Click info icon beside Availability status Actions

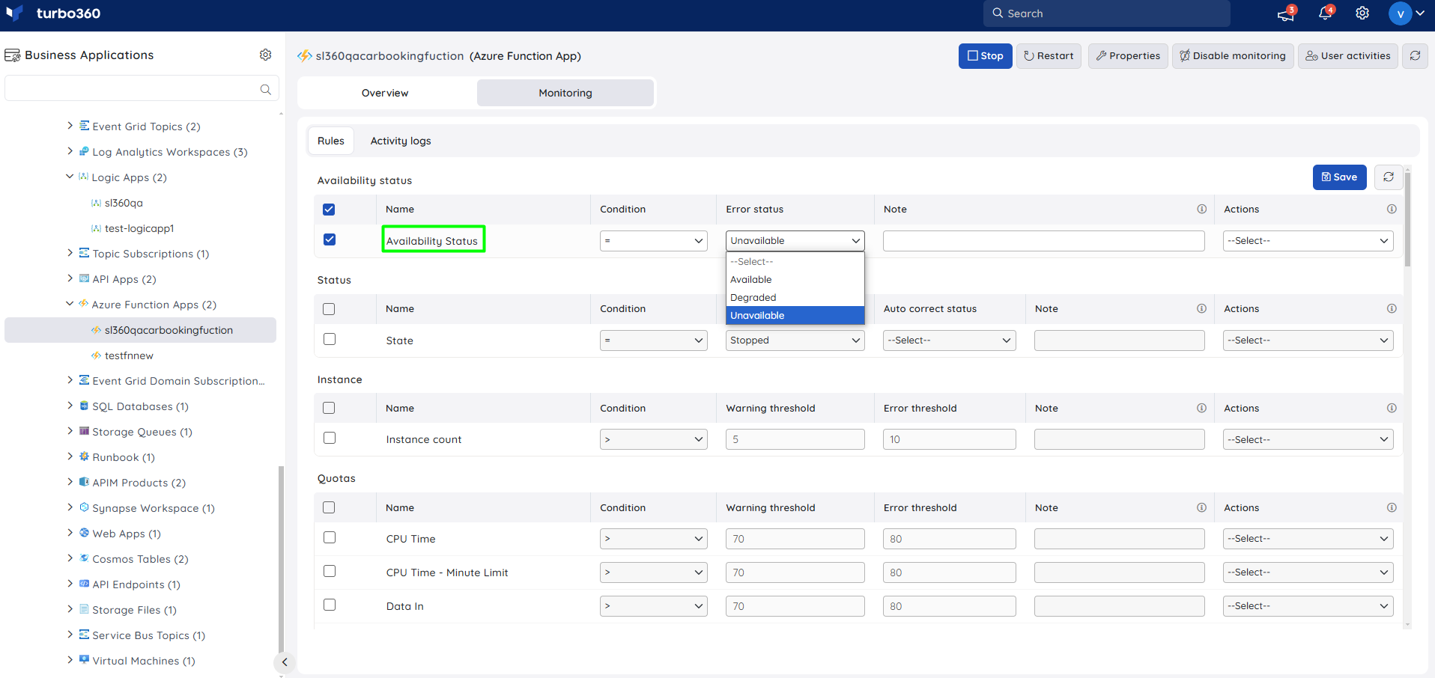[x=1392, y=209]
